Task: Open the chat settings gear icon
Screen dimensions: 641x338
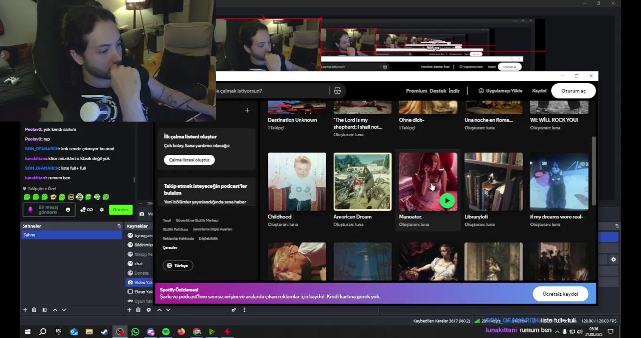Action: pos(102,210)
